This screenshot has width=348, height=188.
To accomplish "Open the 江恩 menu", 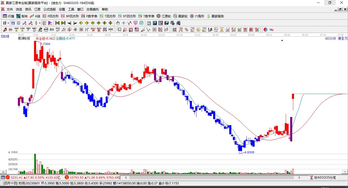I will pos(37,9).
